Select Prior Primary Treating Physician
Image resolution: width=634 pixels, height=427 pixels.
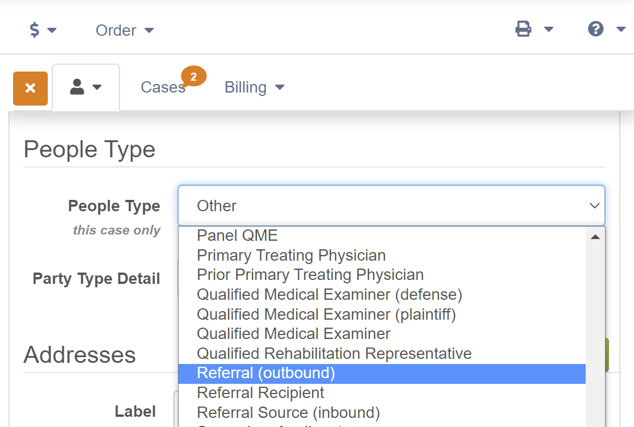click(310, 275)
